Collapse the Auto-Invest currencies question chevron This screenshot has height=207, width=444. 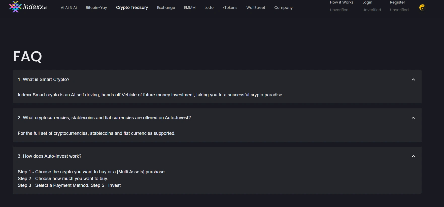click(x=413, y=118)
